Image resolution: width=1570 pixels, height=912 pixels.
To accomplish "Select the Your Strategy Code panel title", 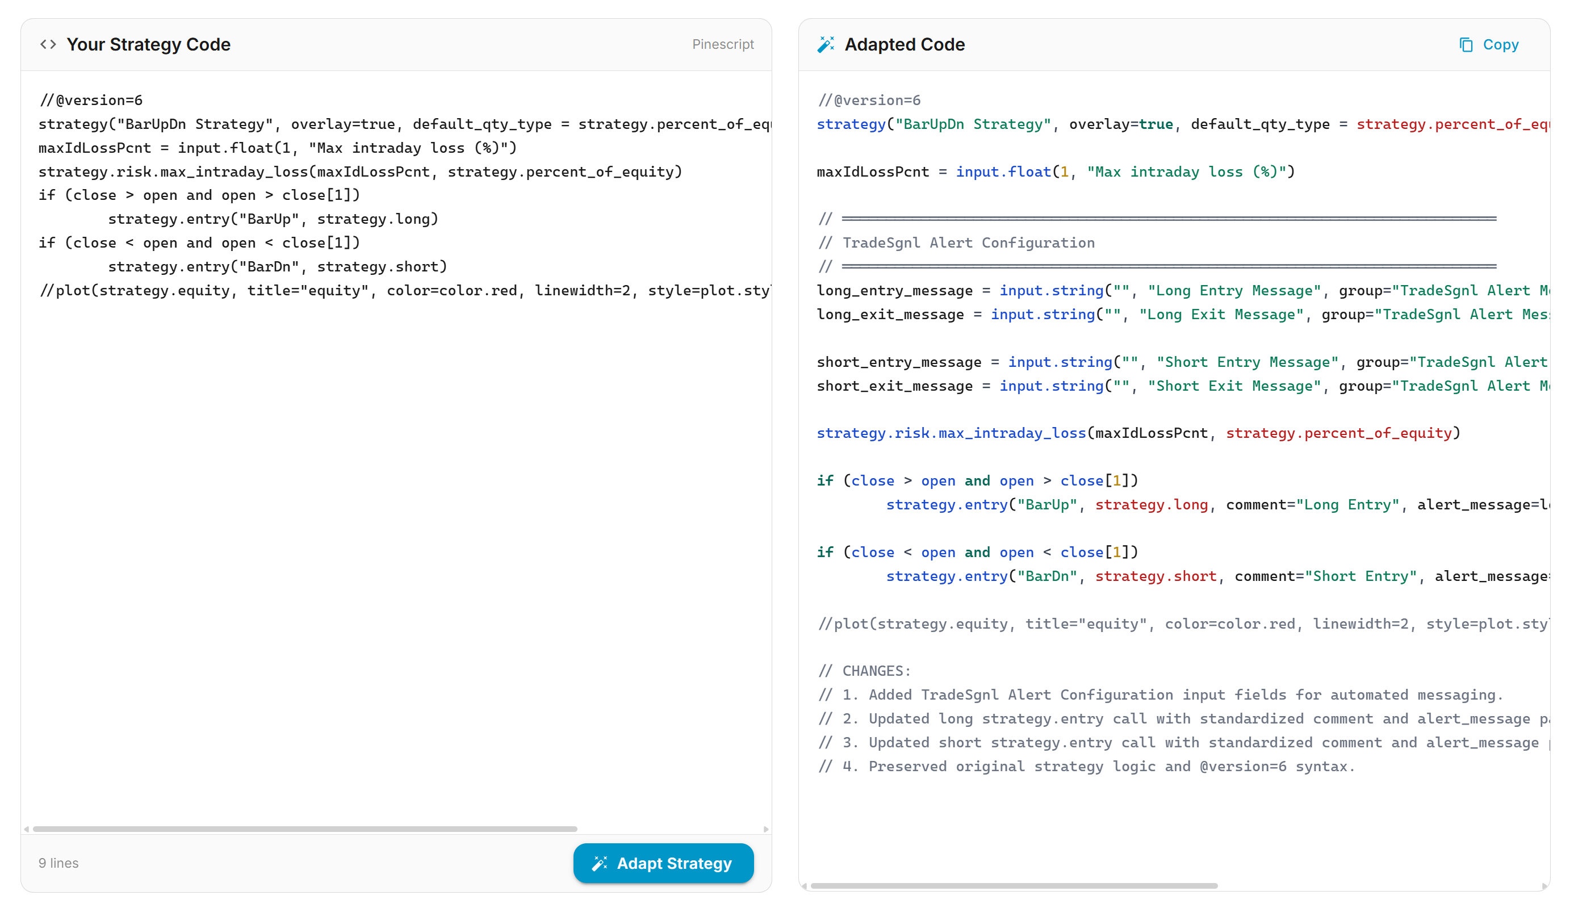I will tap(149, 44).
